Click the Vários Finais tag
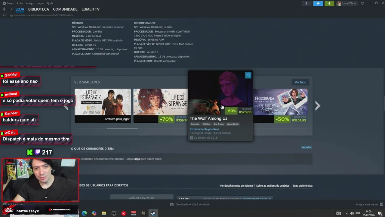 (233, 124)
